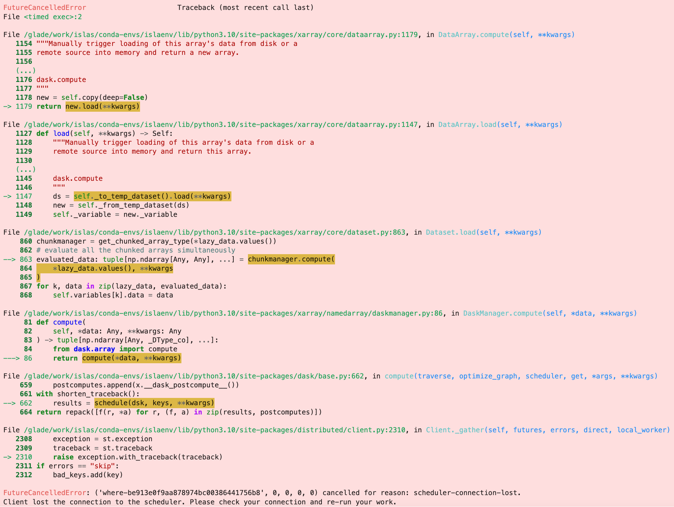Select highlighted 'new.load(**kwargs)' code
674x507 pixels.
tap(103, 106)
